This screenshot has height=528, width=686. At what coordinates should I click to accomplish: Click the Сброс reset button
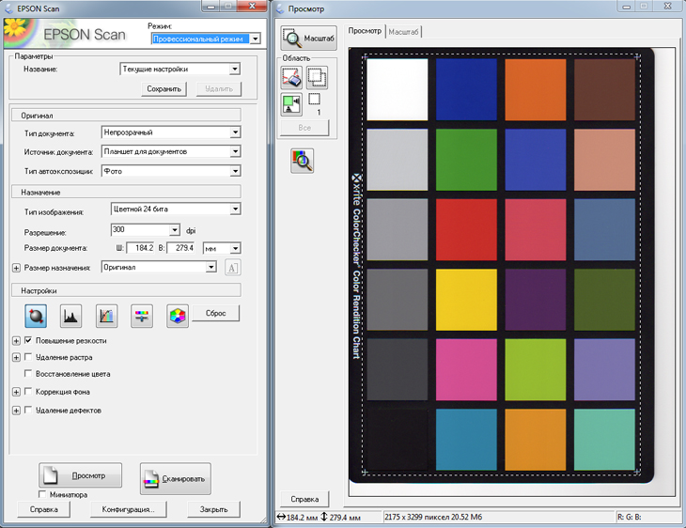pos(216,313)
